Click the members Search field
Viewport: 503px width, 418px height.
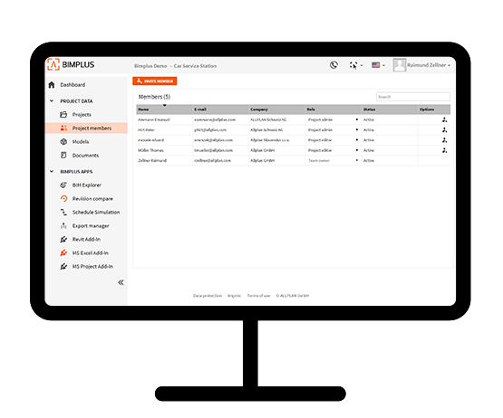coord(413,97)
